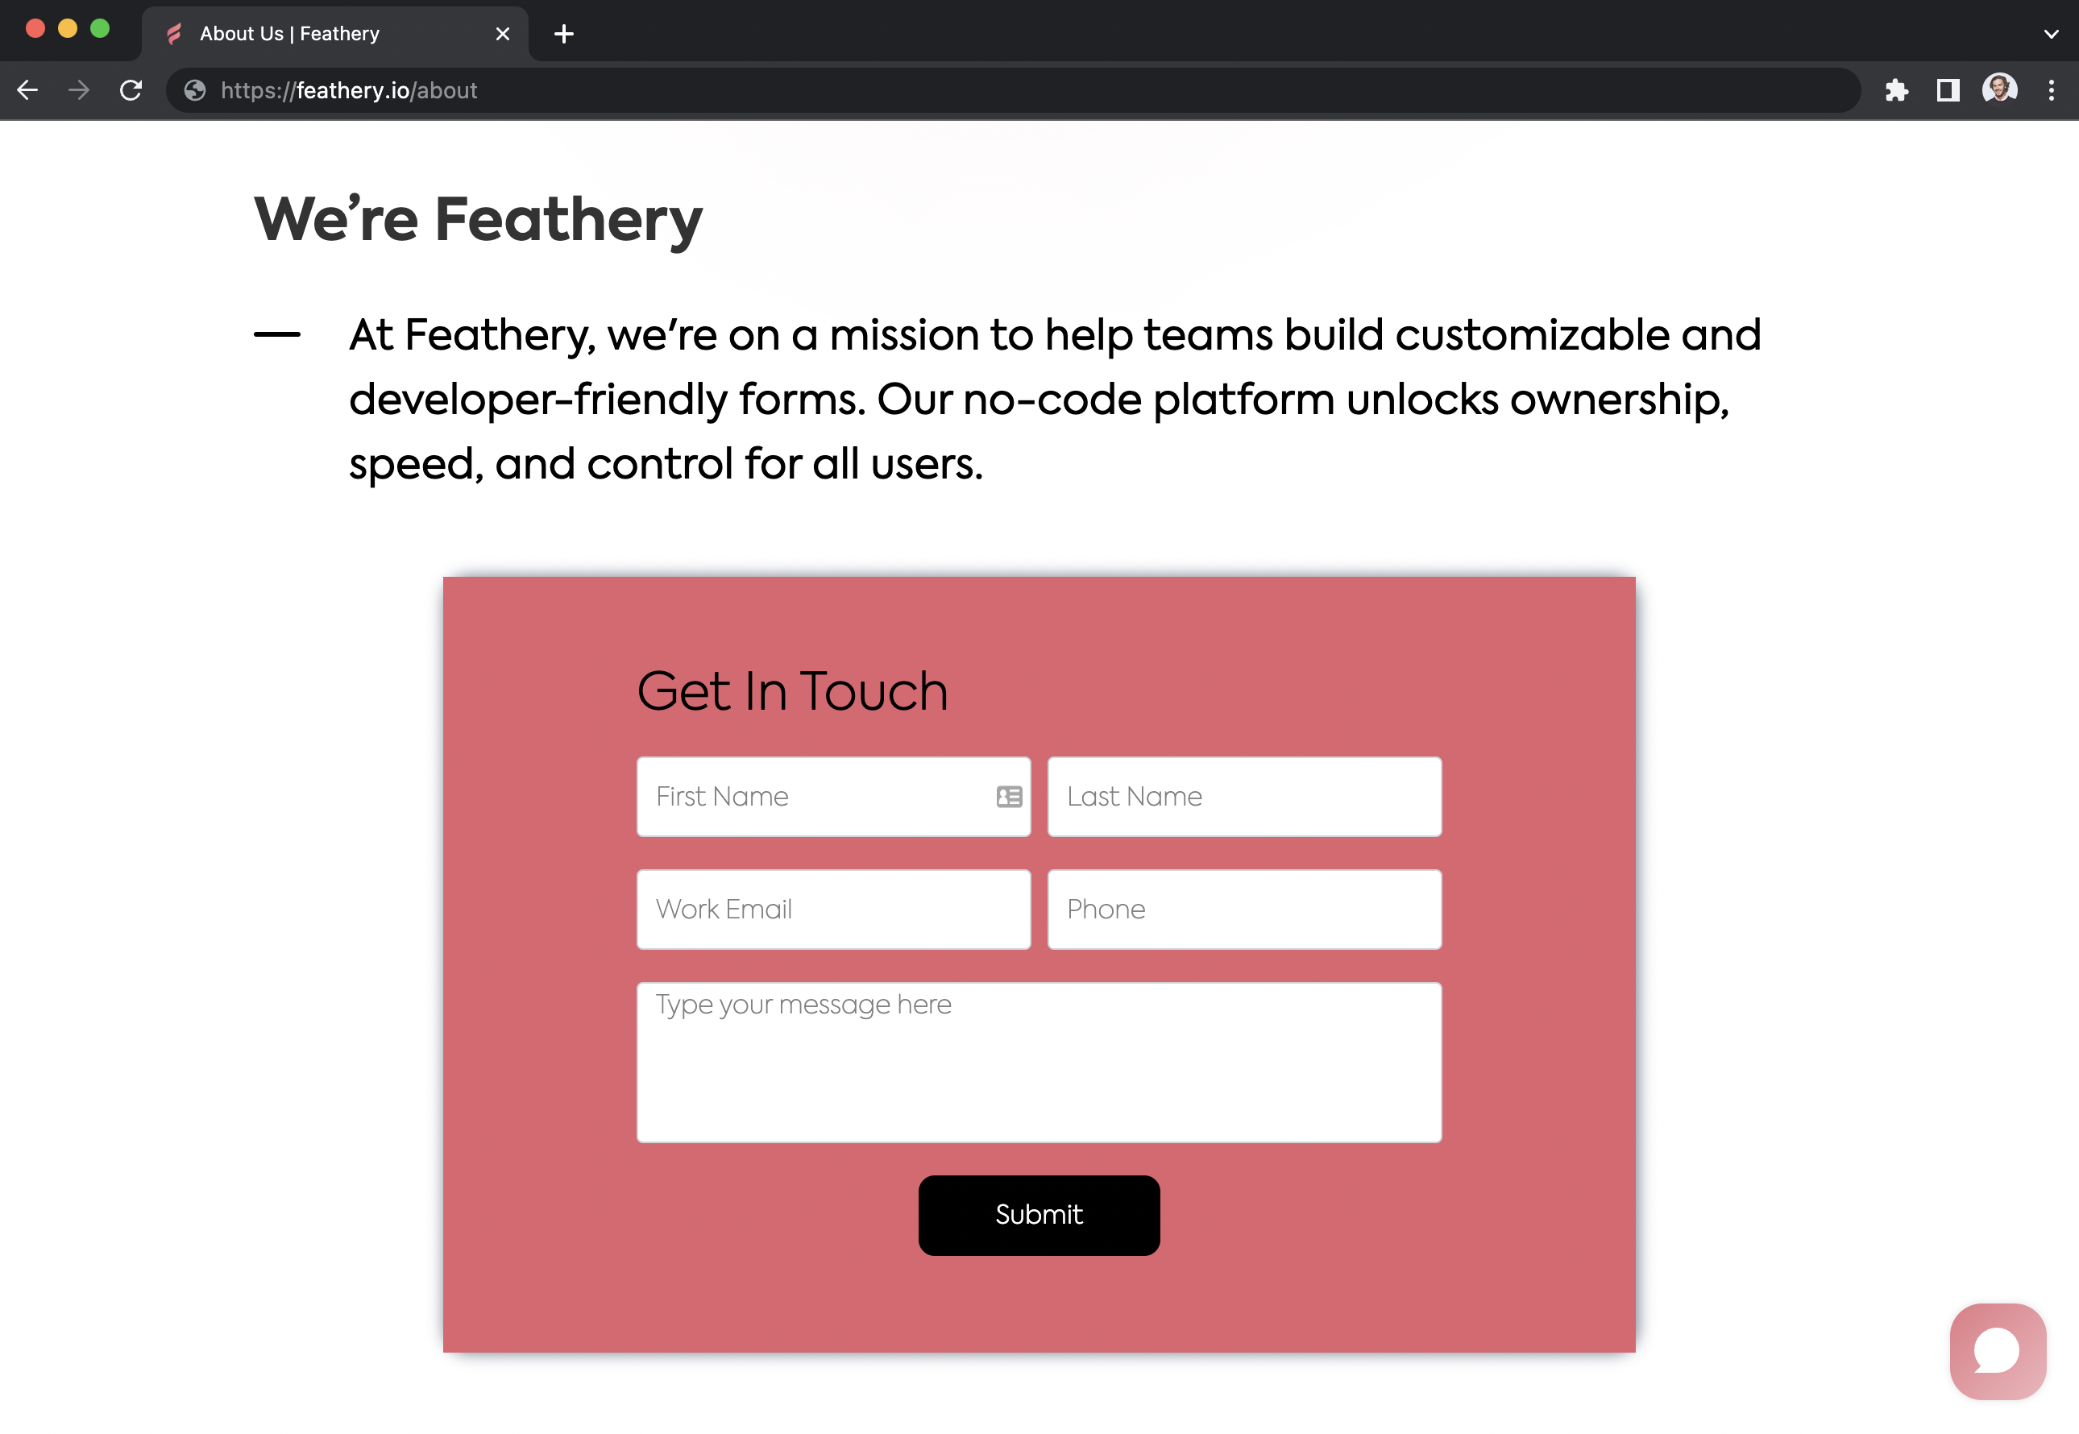The height and width of the screenshot is (1434, 2079).
Task: Click the First Name input field
Action: [834, 796]
